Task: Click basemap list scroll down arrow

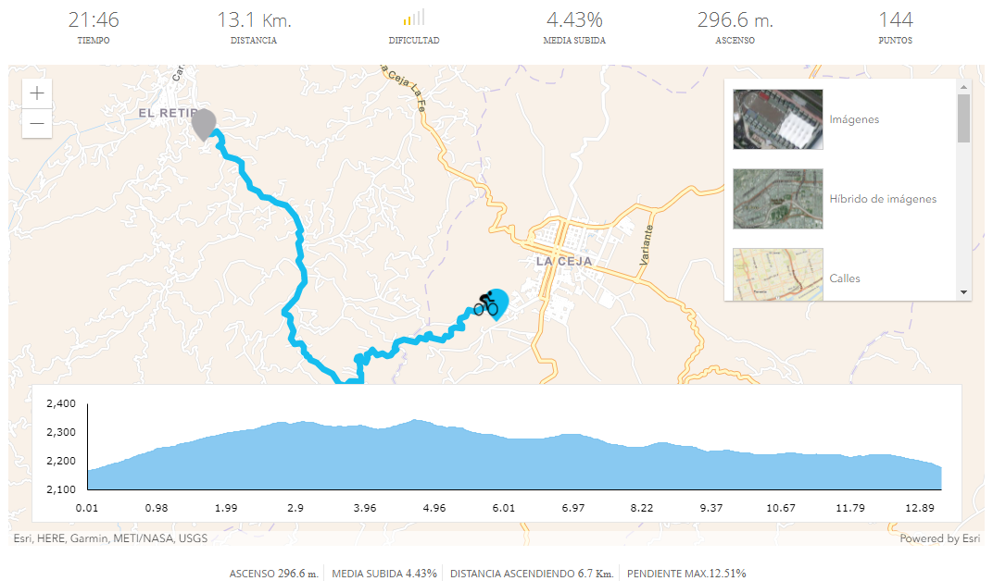Action: click(x=964, y=292)
